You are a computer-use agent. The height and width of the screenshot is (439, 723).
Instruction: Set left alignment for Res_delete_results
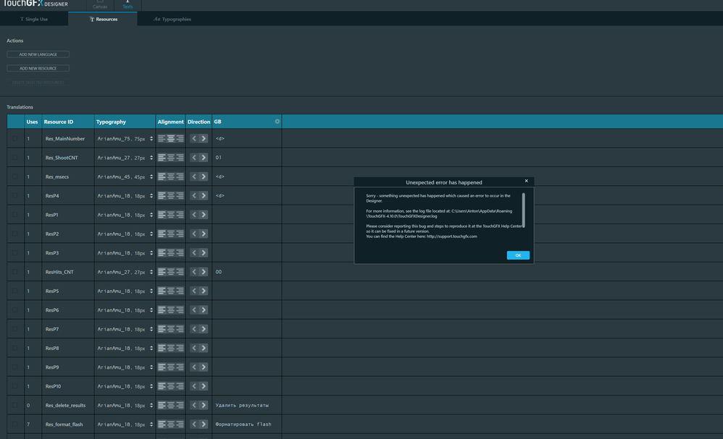[x=162, y=406]
